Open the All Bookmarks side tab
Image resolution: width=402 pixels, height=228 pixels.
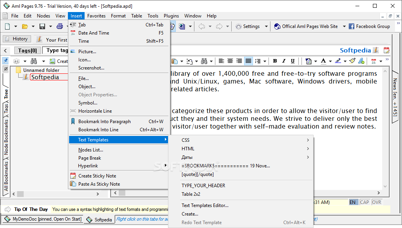[x=6, y=176]
